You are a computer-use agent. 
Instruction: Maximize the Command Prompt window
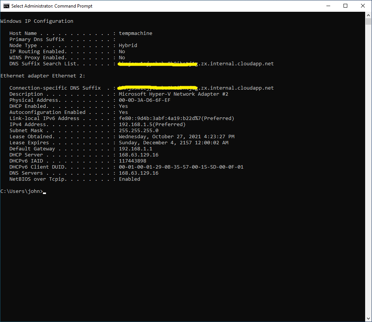pyautogui.click(x=345, y=6)
